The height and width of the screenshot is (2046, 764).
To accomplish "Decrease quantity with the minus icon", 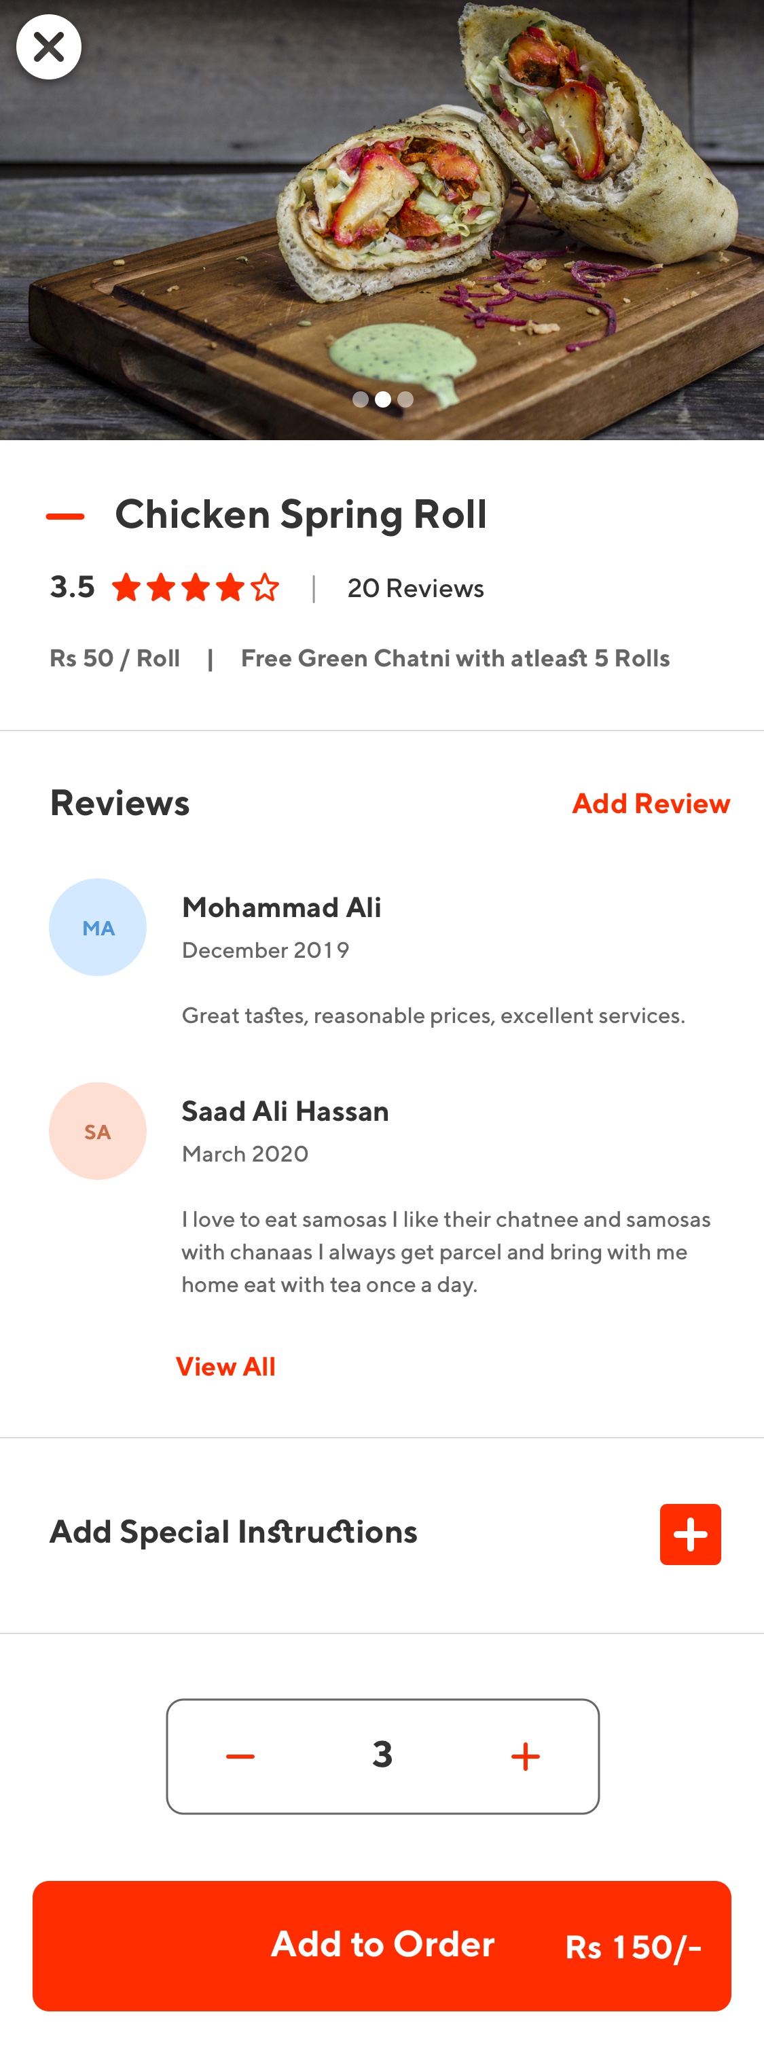I will click(x=240, y=1756).
